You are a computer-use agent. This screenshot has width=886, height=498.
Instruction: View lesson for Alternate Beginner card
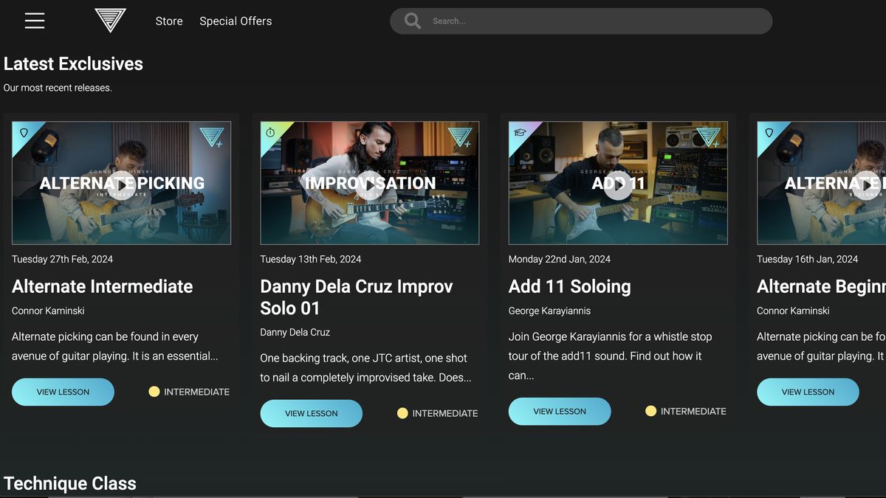808,392
